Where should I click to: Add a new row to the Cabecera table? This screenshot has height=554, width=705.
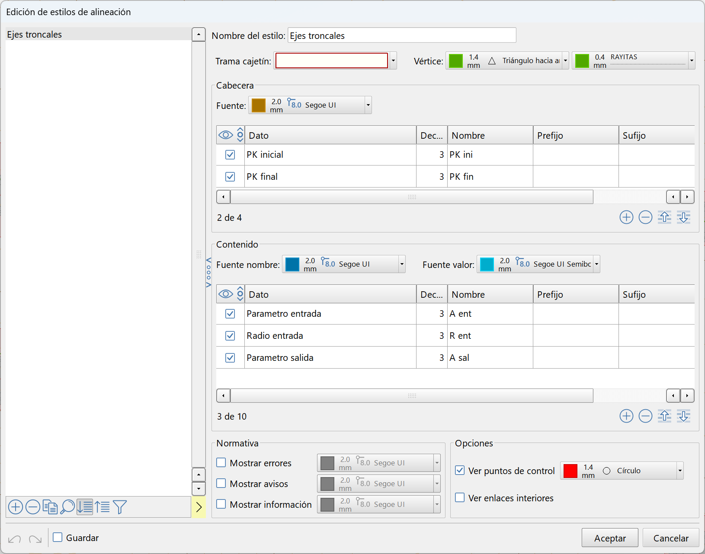(626, 217)
